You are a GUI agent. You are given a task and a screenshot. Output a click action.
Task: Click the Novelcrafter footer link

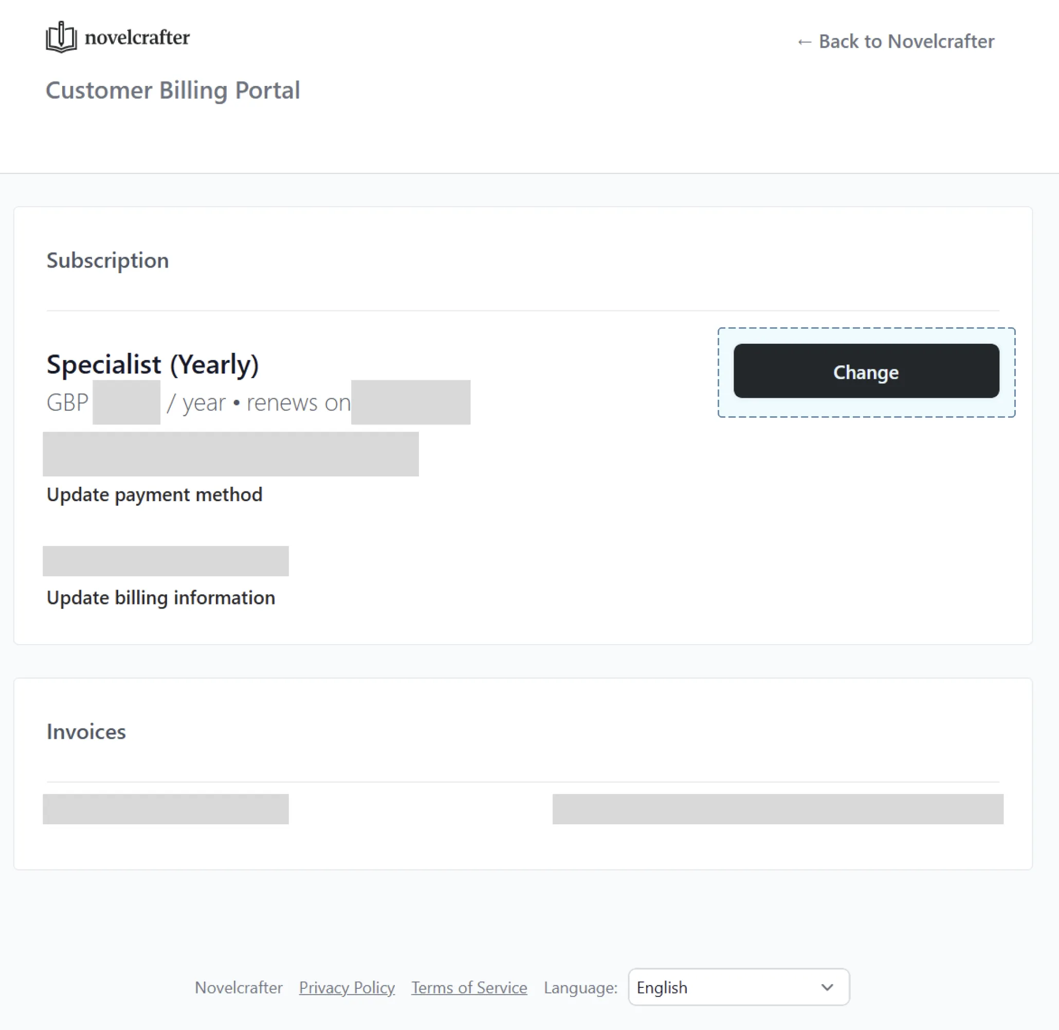click(239, 987)
